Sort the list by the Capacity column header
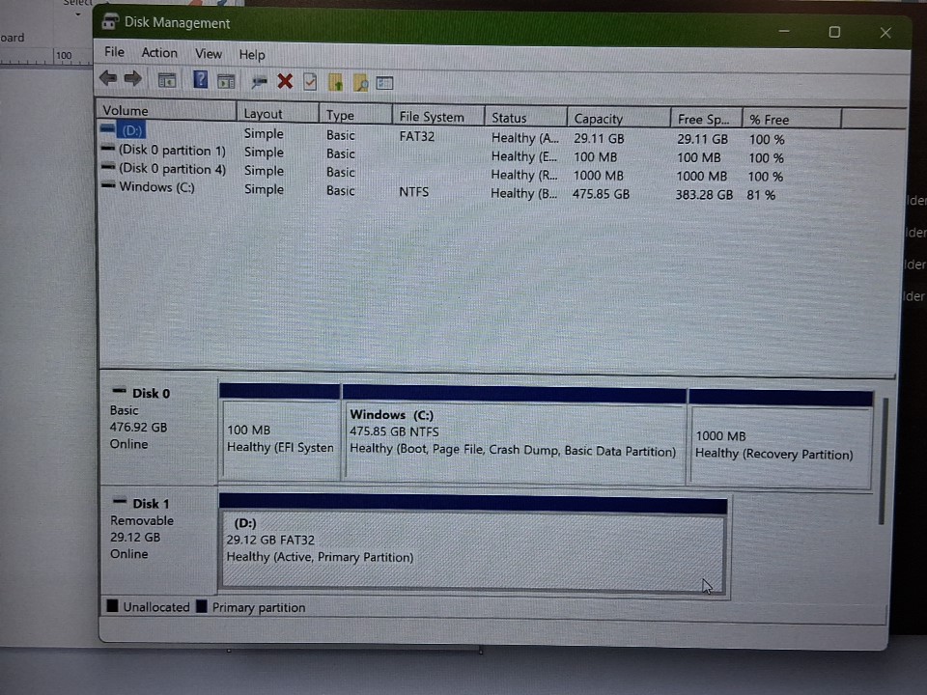The height and width of the screenshot is (695, 927). pyautogui.click(x=599, y=119)
